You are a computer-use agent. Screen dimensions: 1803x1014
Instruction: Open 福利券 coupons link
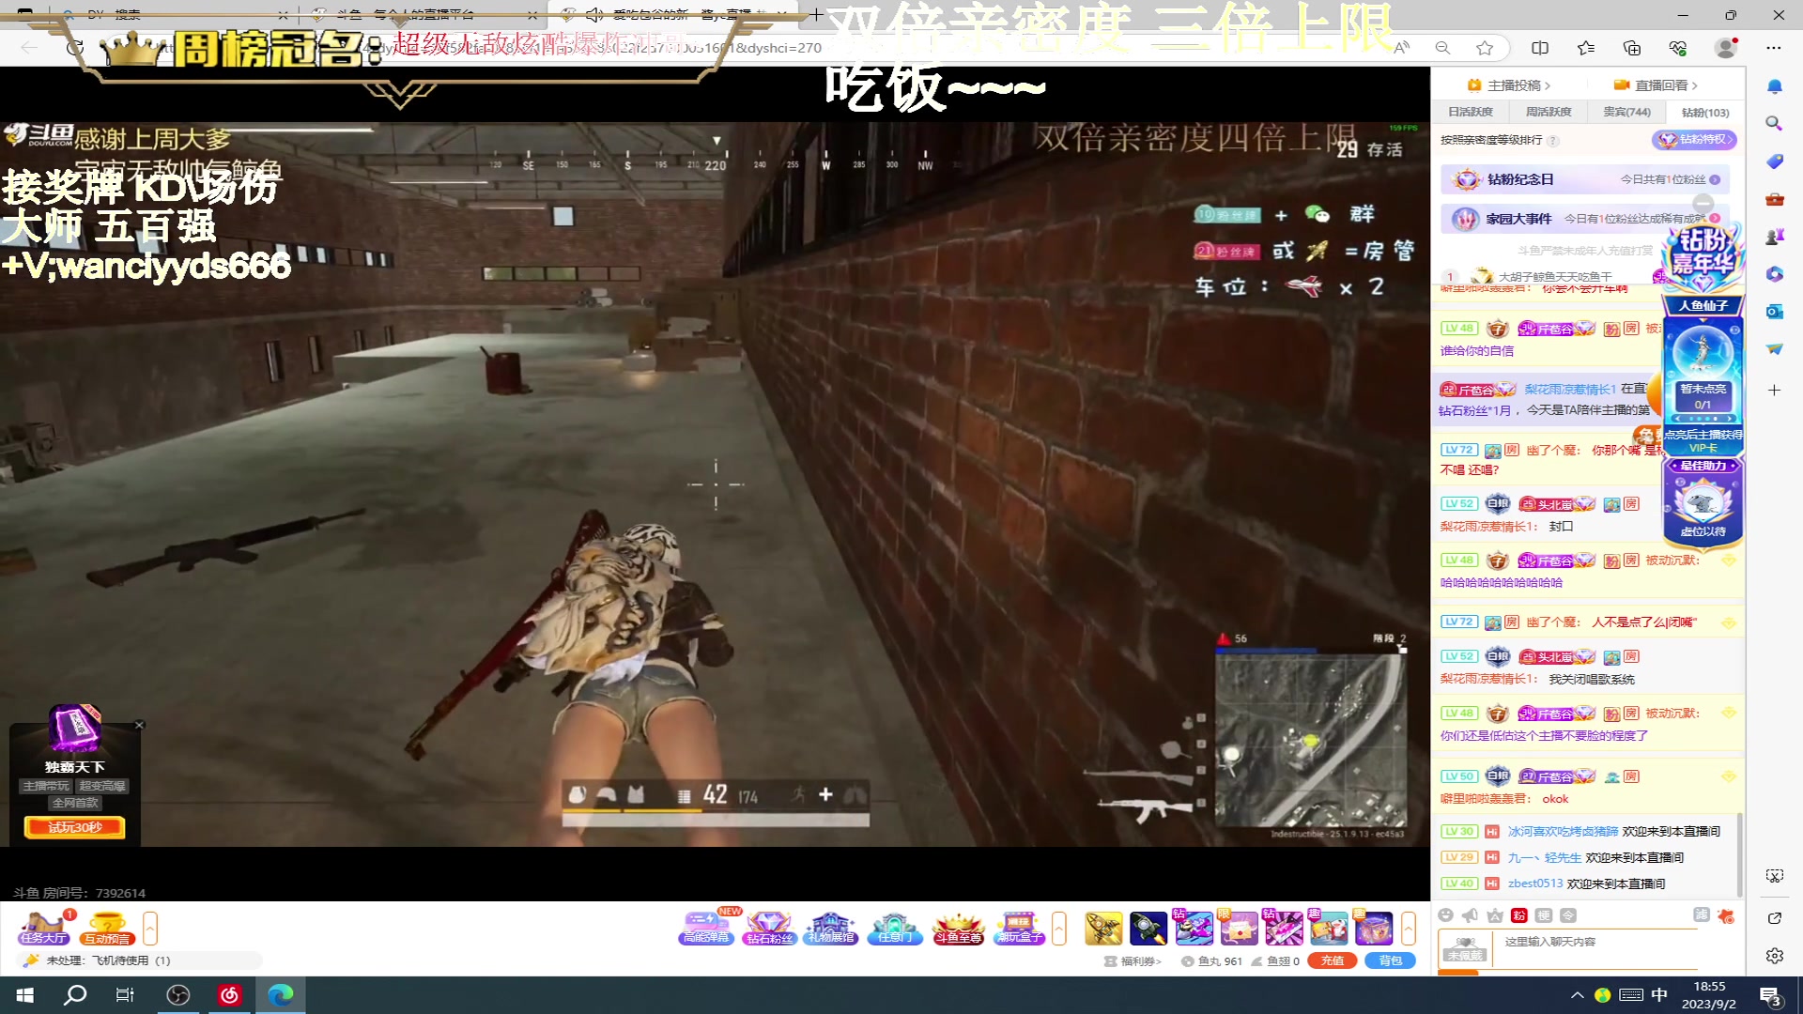point(1133,961)
